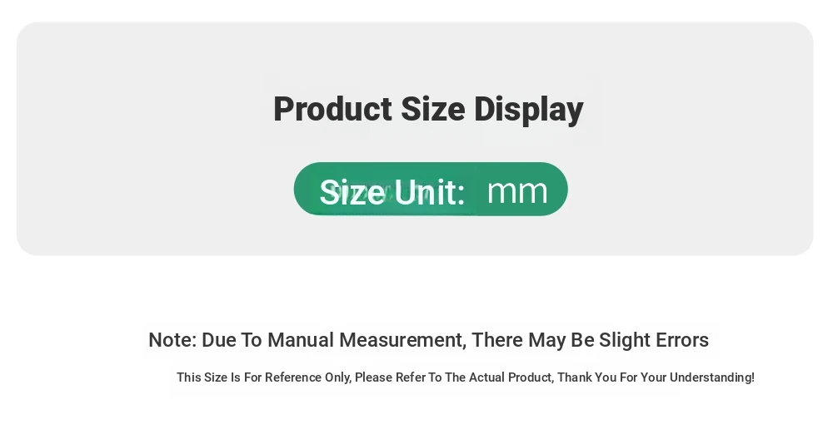The image size is (833, 434).
Task: Click "Please Refer To The Actual Product"
Action: 454,377
